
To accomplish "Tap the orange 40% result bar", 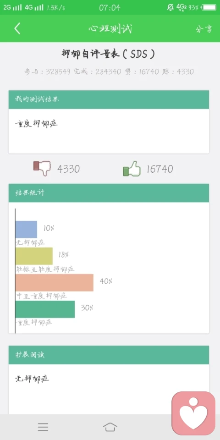I will pos(55,283).
